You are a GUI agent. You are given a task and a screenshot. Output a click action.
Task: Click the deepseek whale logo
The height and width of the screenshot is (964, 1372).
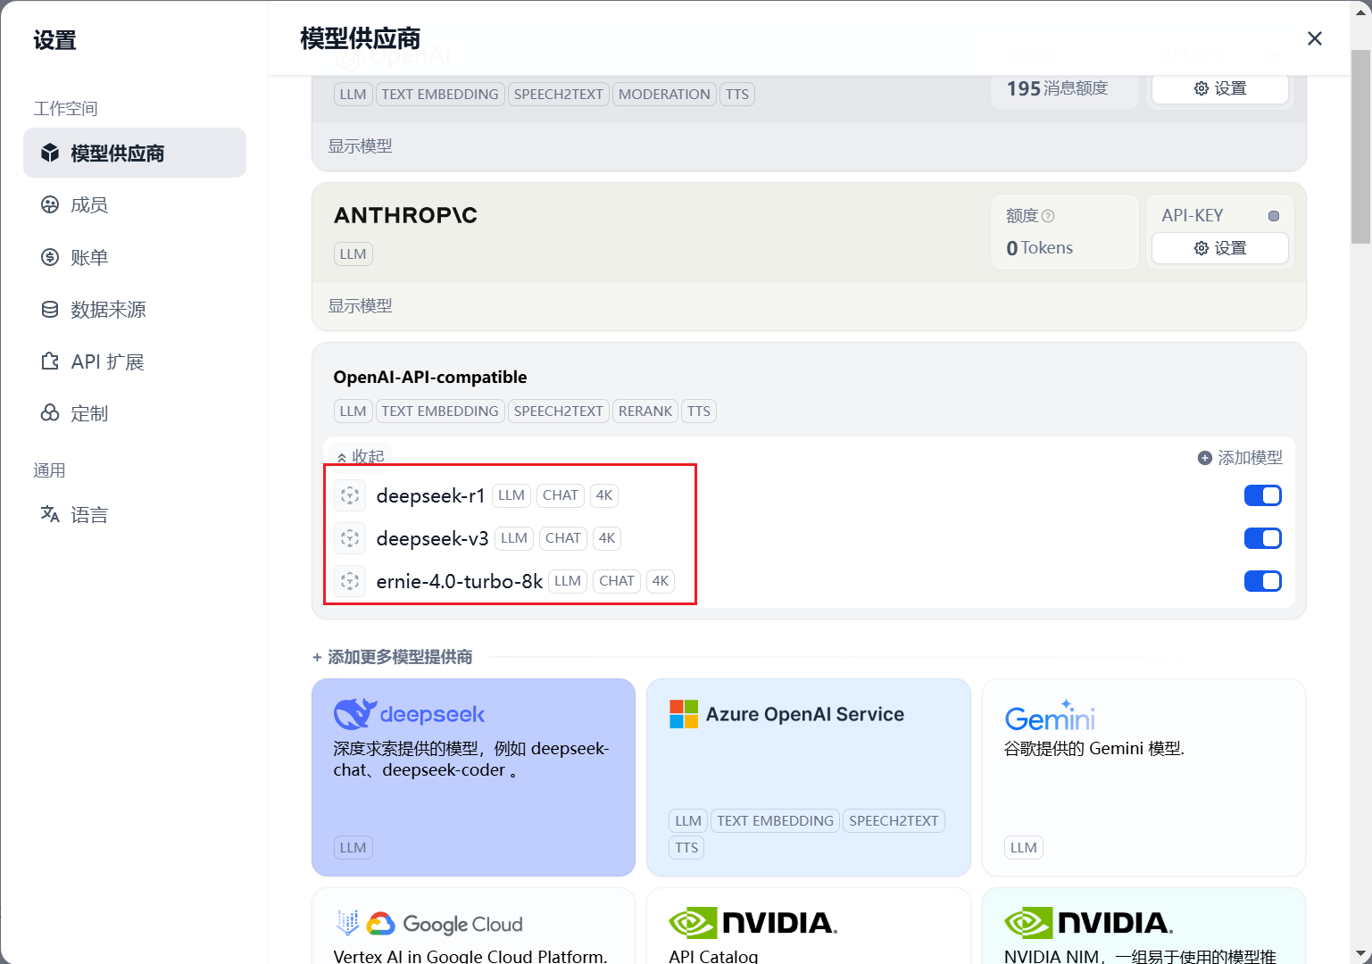(354, 714)
